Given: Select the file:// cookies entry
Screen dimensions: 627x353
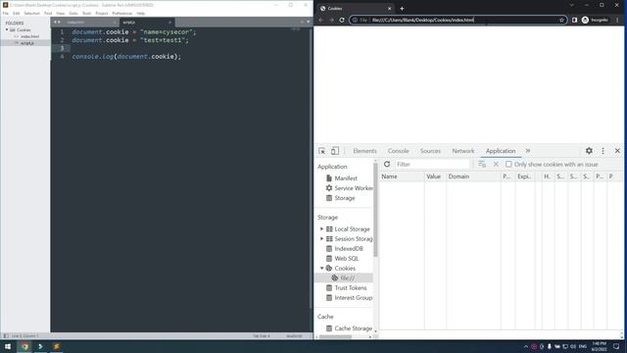Looking at the screenshot, I should (345, 278).
